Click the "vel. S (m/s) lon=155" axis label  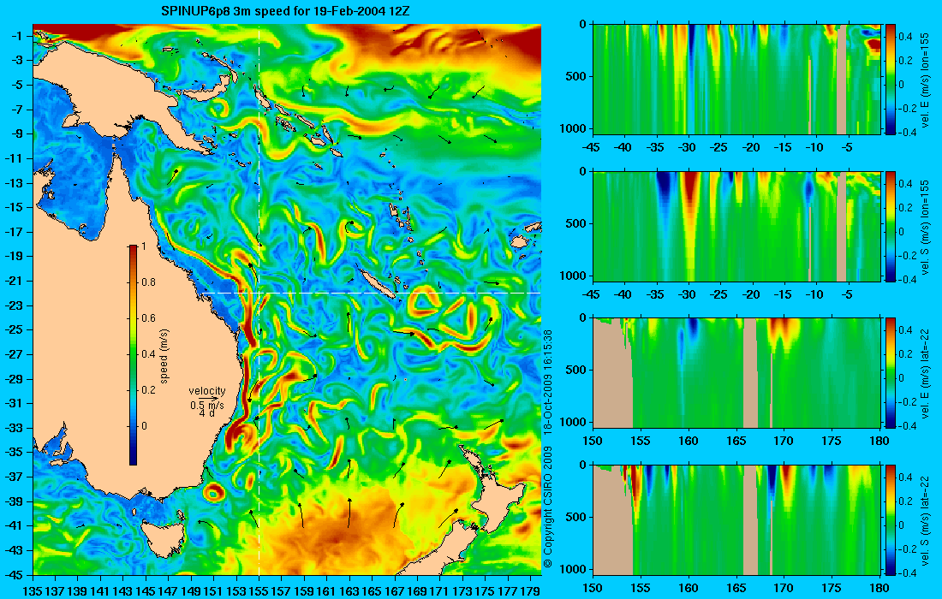point(925,227)
